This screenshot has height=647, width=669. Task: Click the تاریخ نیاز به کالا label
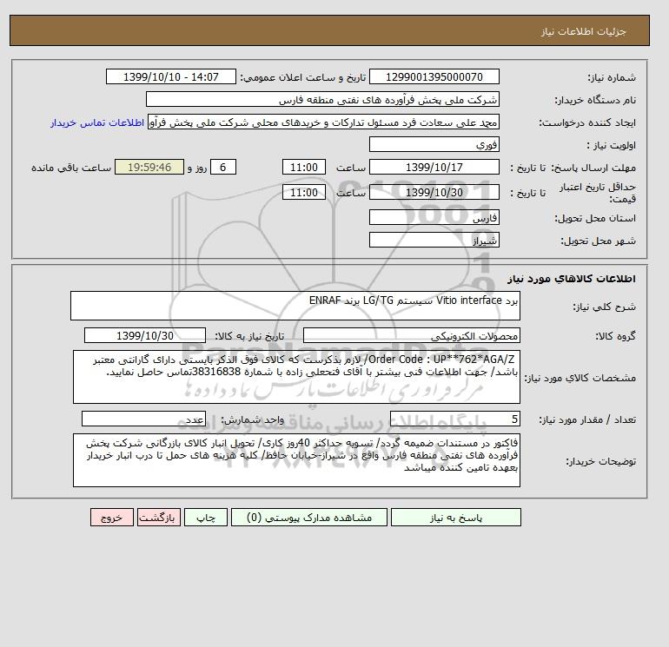pyautogui.click(x=249, y=336)
